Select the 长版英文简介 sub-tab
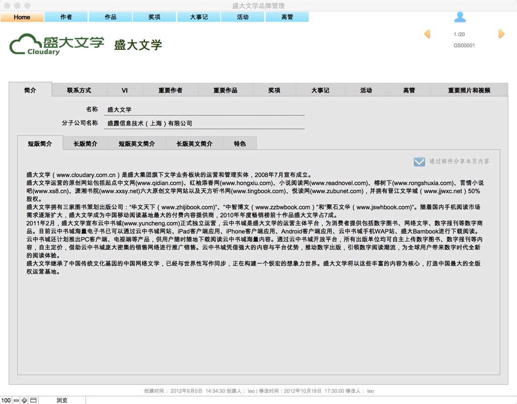This screenshot has width=517, height=404. coord(194,144)
